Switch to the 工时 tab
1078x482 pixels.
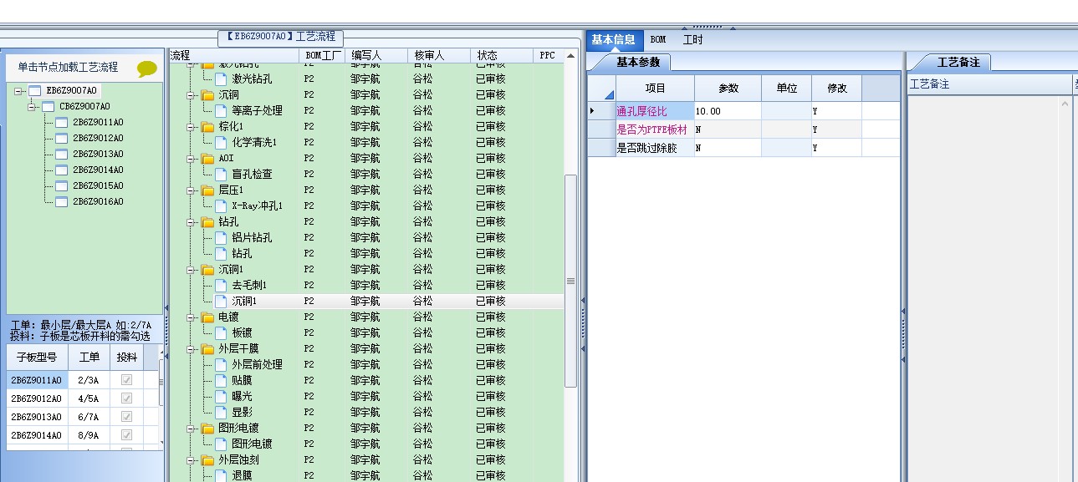(x=692, y=39)
